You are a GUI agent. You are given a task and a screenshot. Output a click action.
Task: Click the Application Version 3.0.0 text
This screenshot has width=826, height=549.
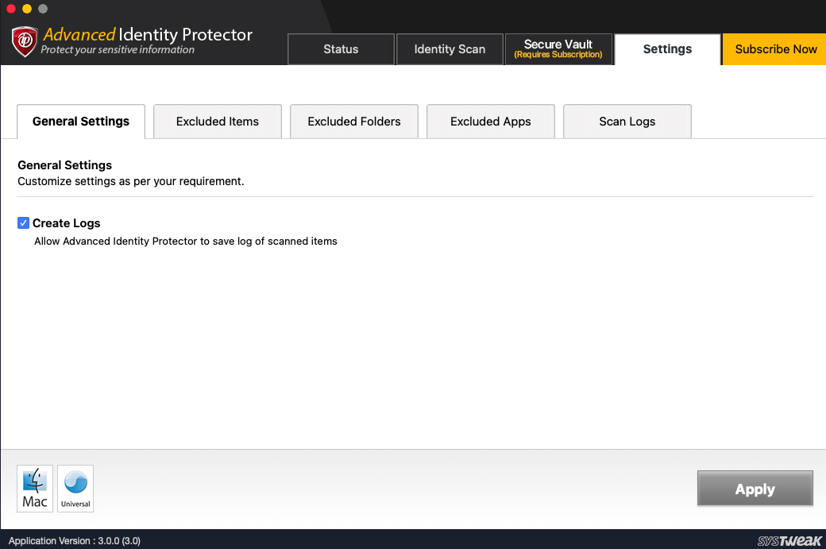click(x=75, y=540)
